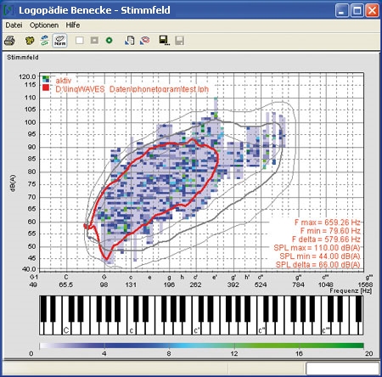Click the greyed-out save floppy icon

(179, 41)
